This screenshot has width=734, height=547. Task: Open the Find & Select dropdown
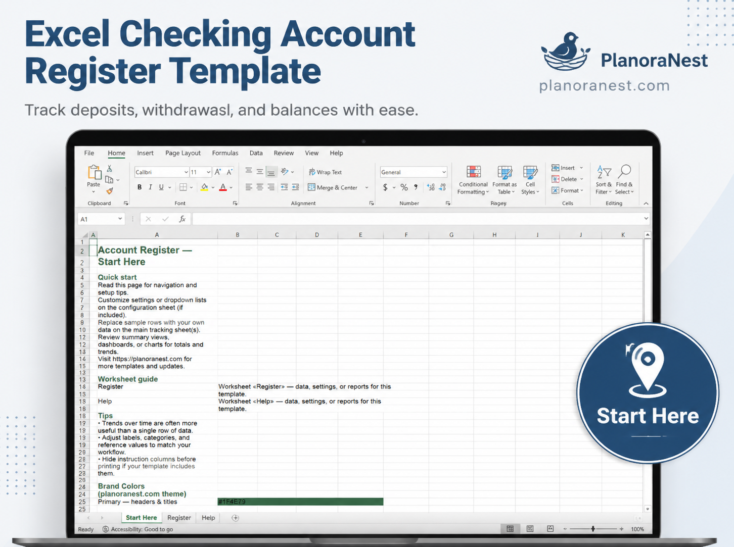pyautogui.click(x=624, y=180)
